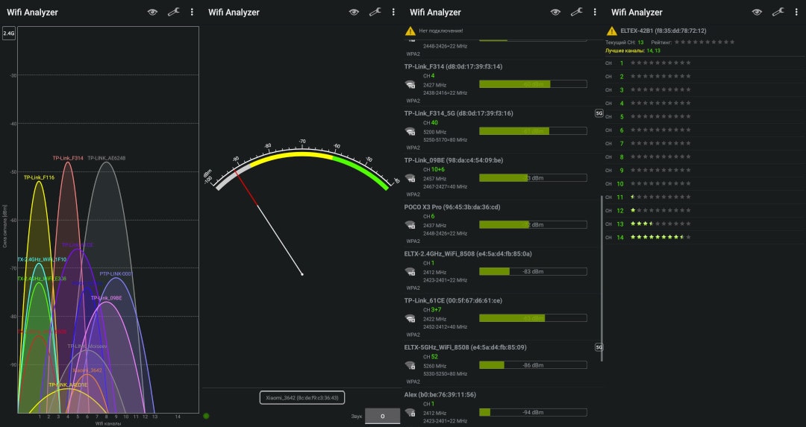Click the TP-Link_F116 label on the graph
This screenshot has width=806, height=427.
(39, 177)
